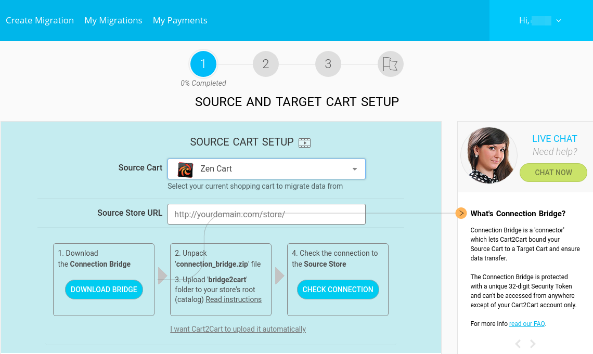Click the 0% Completed progress label

tap(203, 83)
